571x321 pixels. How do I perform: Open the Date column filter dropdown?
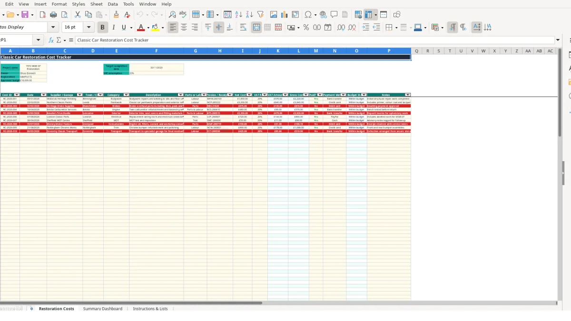44,95
